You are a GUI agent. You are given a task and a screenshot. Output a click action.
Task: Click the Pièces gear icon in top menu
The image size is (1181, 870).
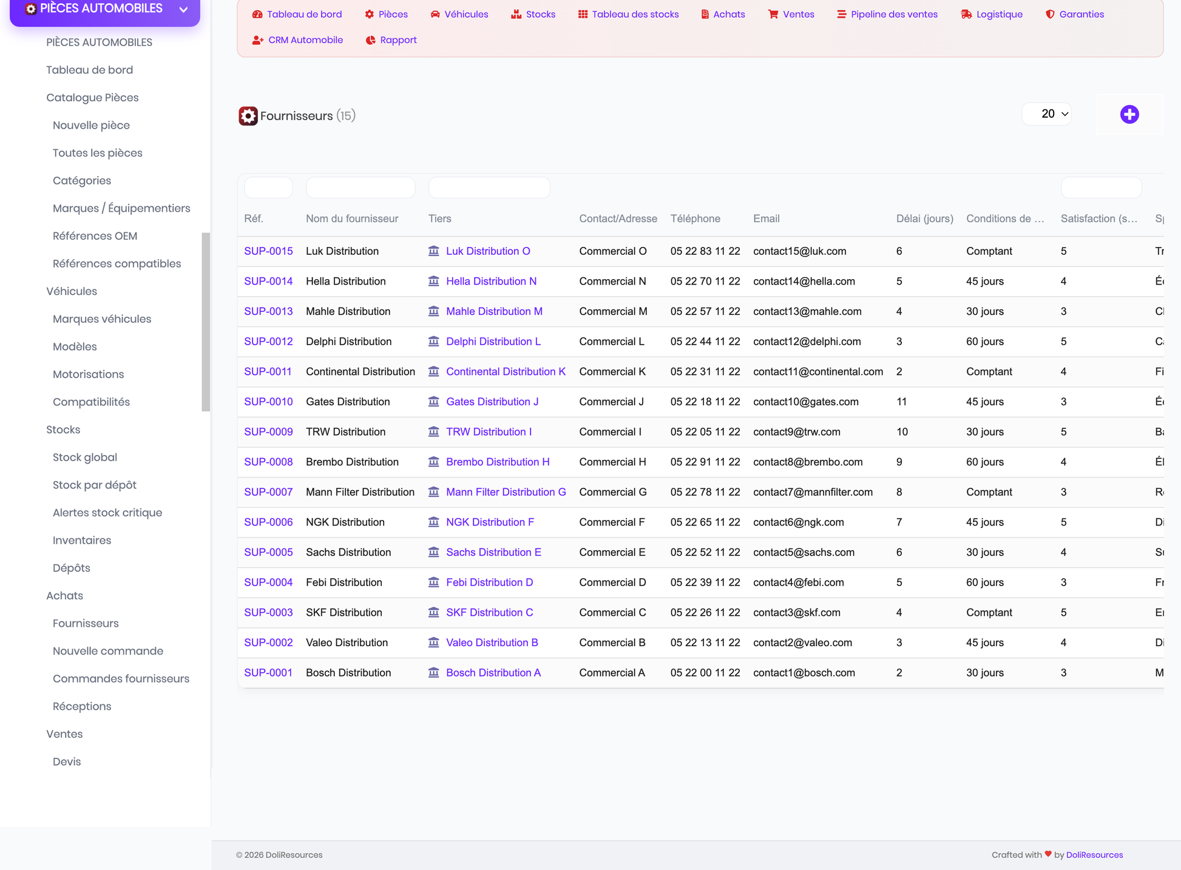pyautogui.click(x=369, y=14)
